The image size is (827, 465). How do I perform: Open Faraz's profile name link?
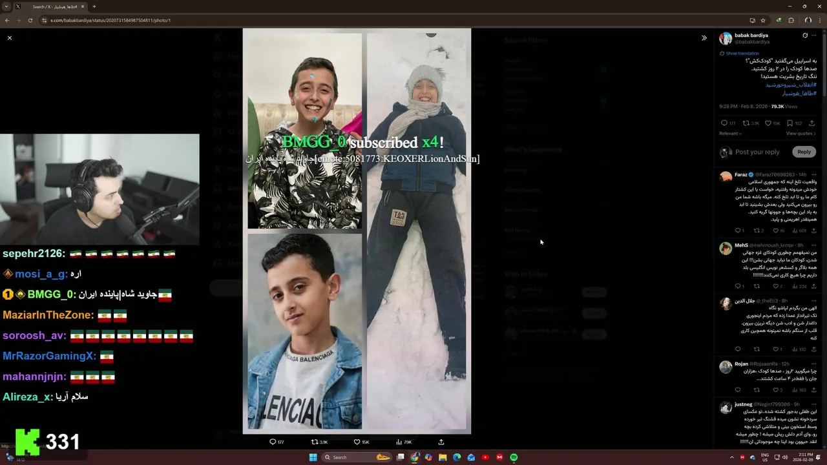[x=741, y=174]
